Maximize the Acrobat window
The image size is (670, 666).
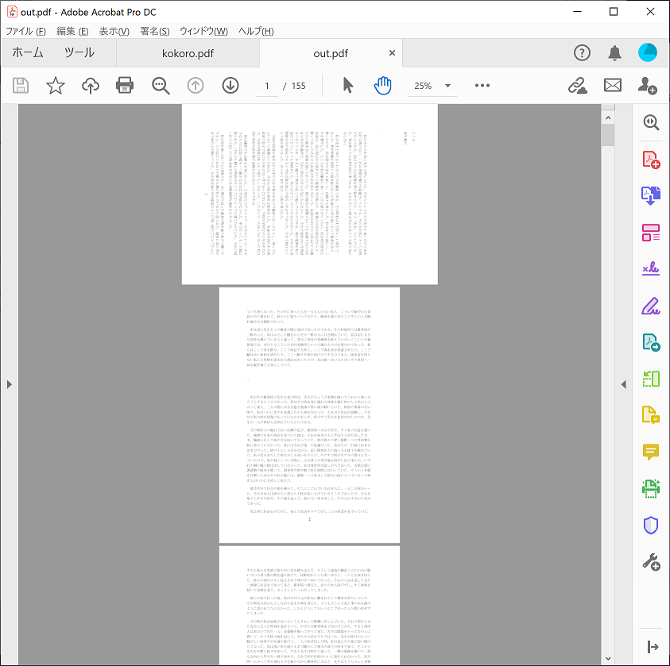coord(614,12)
